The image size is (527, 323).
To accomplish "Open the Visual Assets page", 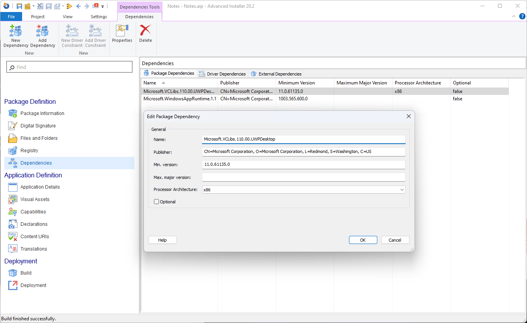I will coord(35,199).
